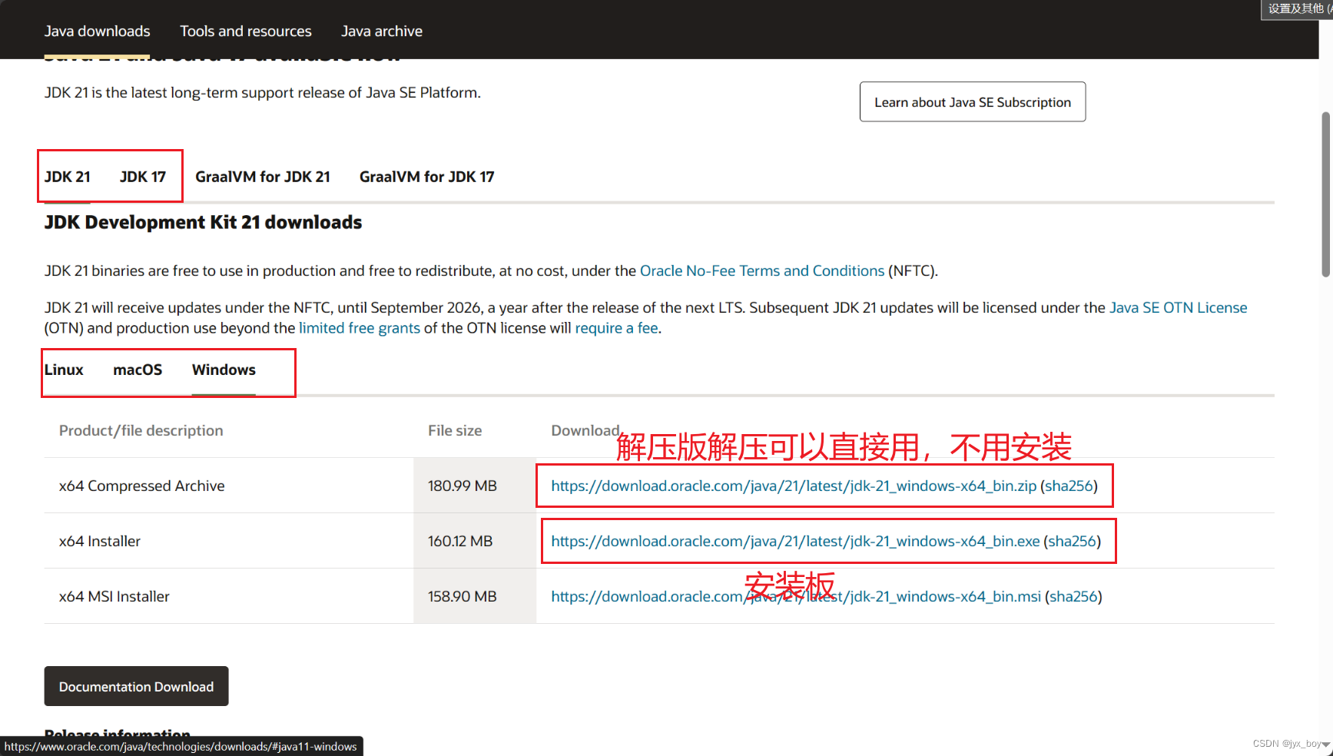
Task: Select x64 Compressed Archive description cell
Action: tap(229, 486)
